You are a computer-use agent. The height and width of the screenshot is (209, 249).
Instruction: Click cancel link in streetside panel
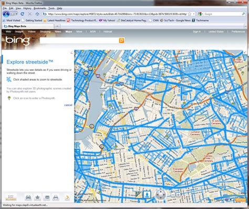(68, 105)
